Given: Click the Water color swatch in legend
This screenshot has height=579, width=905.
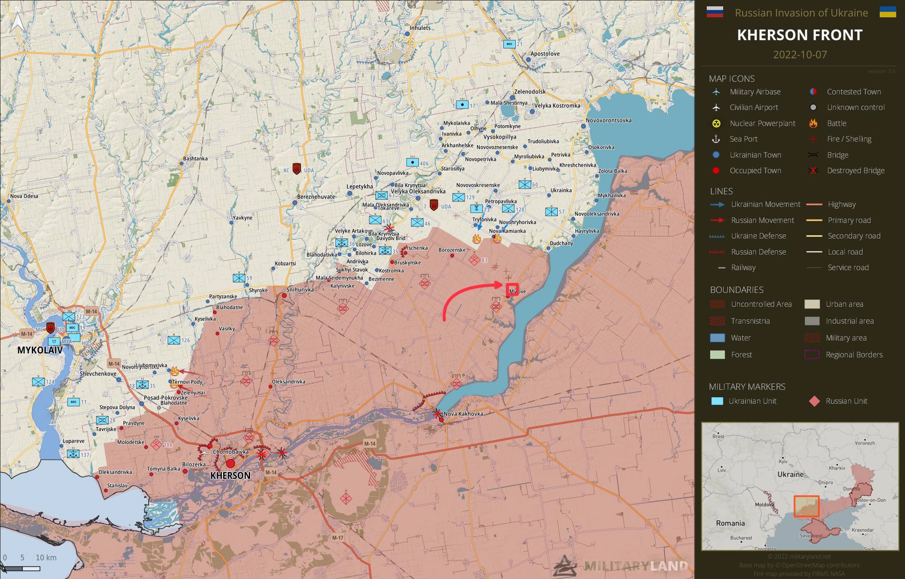Looking at the screenshot, I should [x=717, y=338].
